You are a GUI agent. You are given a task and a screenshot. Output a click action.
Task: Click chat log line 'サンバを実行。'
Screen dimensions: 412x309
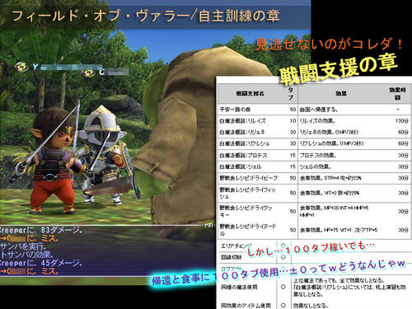(23, 246)
